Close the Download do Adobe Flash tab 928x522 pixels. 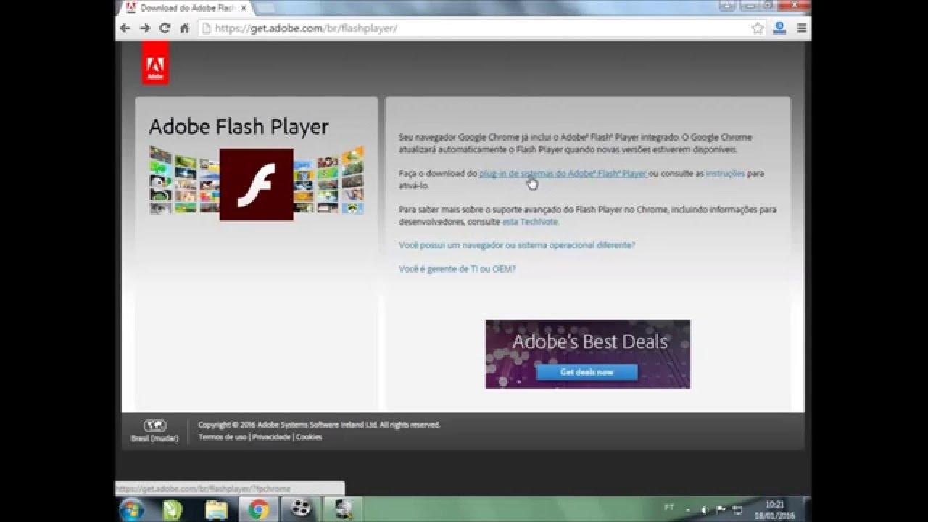pos(242,8)
